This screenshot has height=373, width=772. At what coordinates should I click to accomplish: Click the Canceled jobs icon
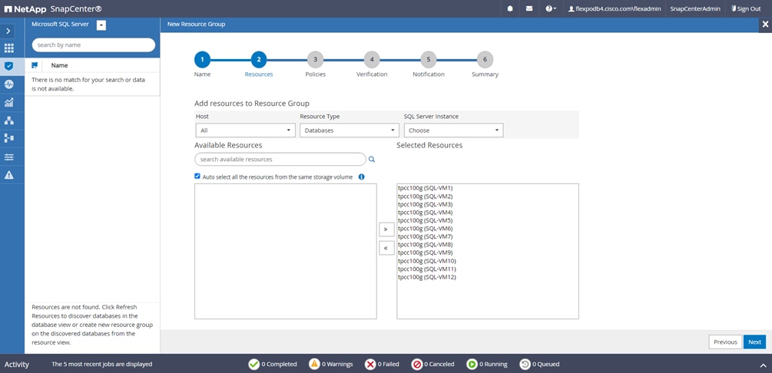coord(416,364)
